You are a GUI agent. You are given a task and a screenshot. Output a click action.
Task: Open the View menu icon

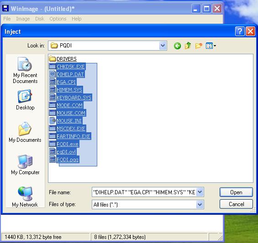[x=211, y=46]
